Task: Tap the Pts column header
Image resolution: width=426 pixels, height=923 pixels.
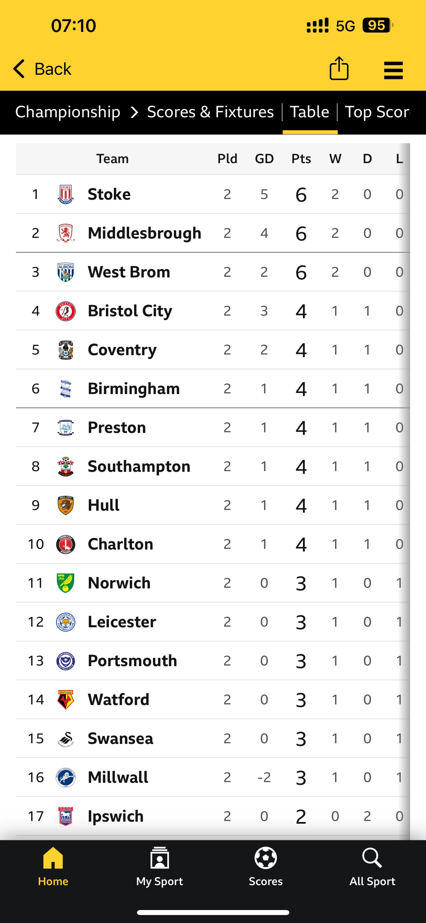Action: 301,159
